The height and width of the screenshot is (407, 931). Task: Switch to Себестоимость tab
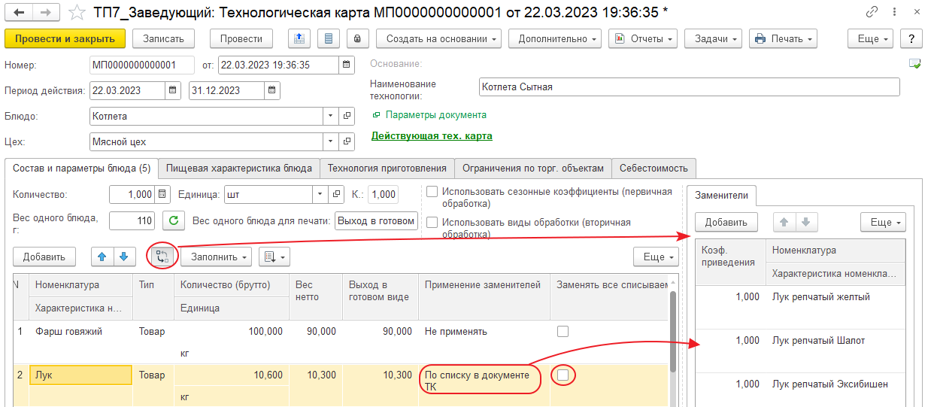pyautogui.click(x=654, y=168)
